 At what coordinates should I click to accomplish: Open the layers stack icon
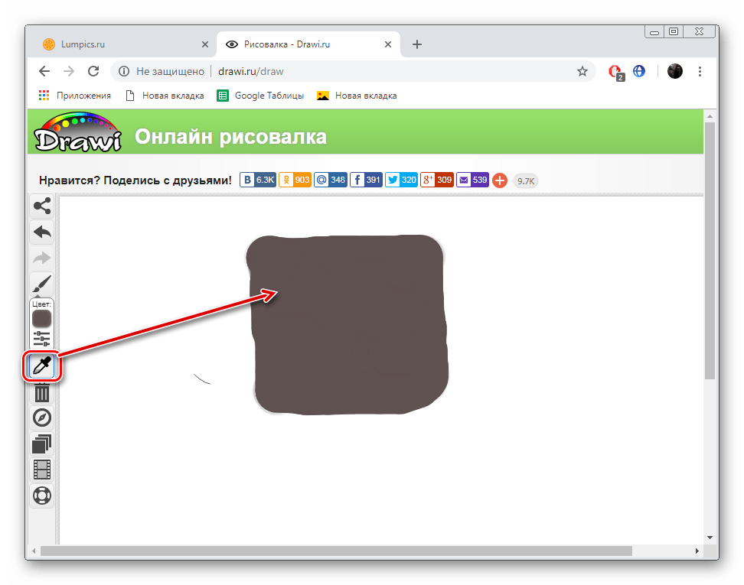42,444
